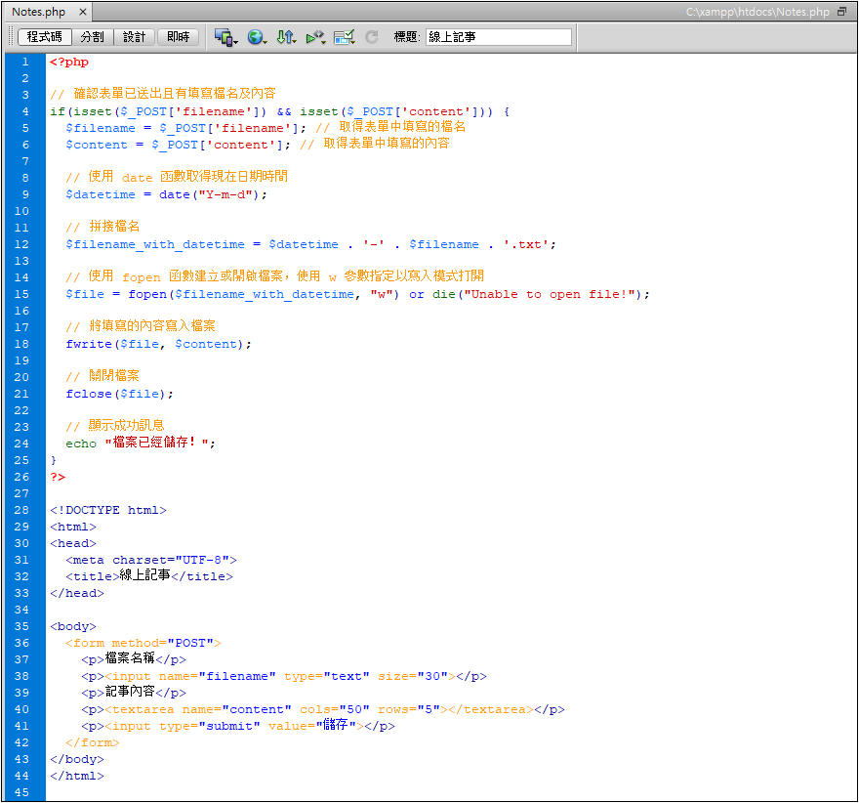Click the opening <?php tag

pyautogui.click(x=69, y=62)
